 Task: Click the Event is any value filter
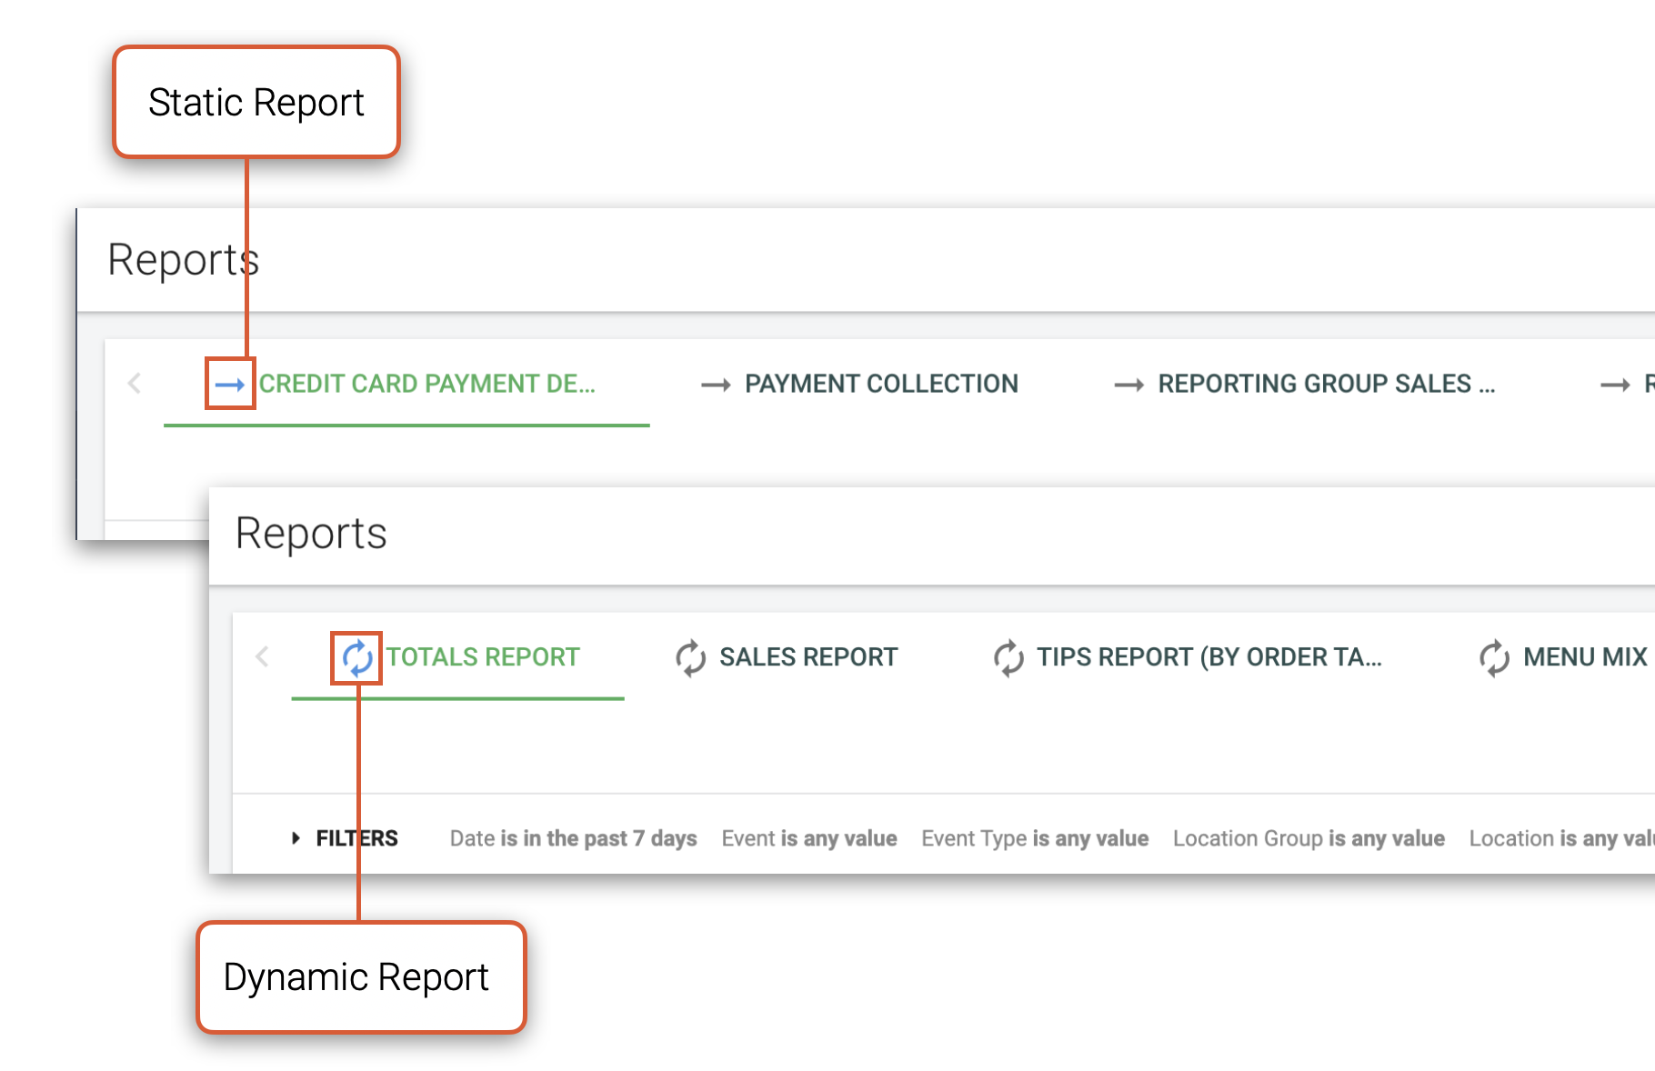click(809, 837)
